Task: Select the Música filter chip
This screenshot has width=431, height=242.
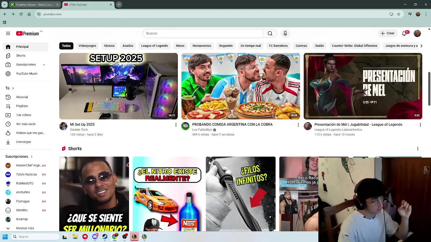Action: (109, 46)
